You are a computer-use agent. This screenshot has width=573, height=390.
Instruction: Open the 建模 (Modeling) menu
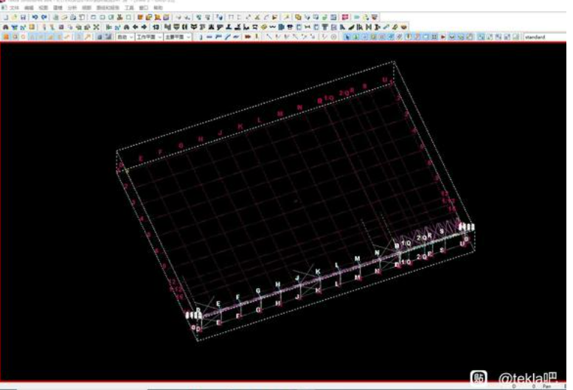[58, 7]
